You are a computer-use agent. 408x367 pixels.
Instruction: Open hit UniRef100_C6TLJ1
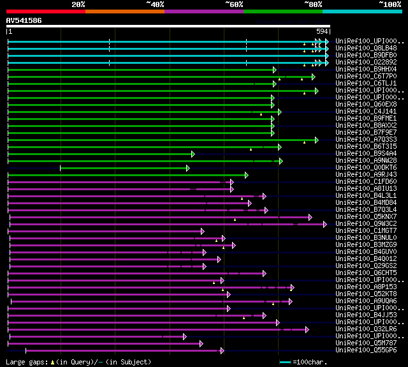[x=366, y=84]
